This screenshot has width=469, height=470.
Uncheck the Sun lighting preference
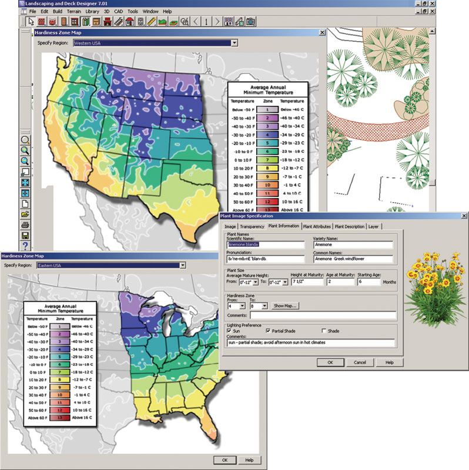point(230,331)
